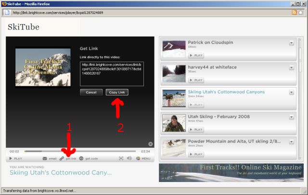Viewport: 308px width, 195px height.
Task: Select the harvey44 at whiteface title
Action: (x=212, y=67)
